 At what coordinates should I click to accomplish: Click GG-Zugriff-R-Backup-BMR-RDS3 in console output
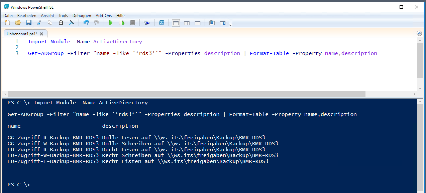(x=53, y=138)
